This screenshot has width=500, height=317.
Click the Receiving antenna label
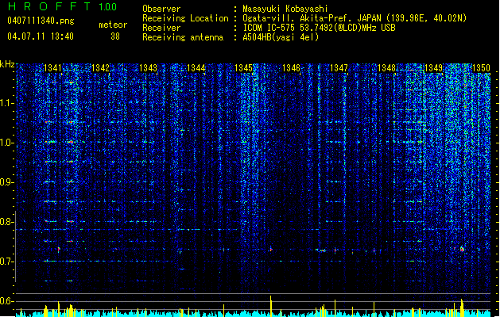183,37
